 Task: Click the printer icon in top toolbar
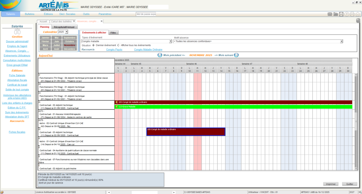click(352, 14)
